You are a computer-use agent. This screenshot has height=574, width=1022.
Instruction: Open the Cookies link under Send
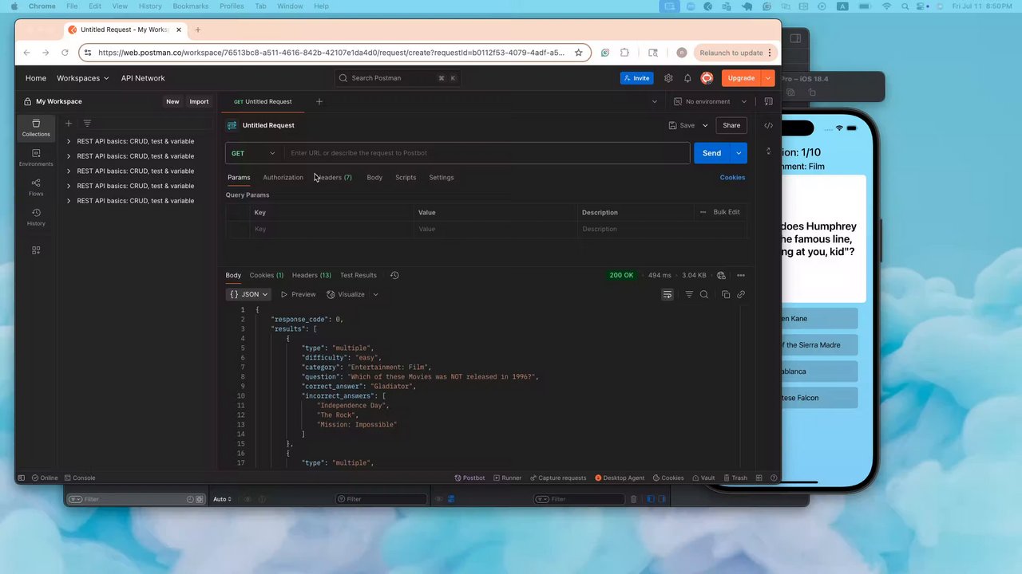[732, 177]
